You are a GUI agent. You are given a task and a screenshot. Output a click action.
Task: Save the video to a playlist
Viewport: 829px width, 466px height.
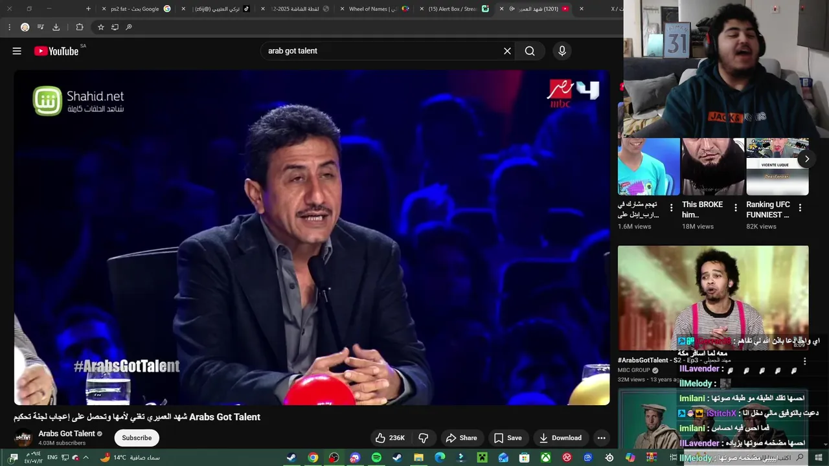[x=508, y=438]
